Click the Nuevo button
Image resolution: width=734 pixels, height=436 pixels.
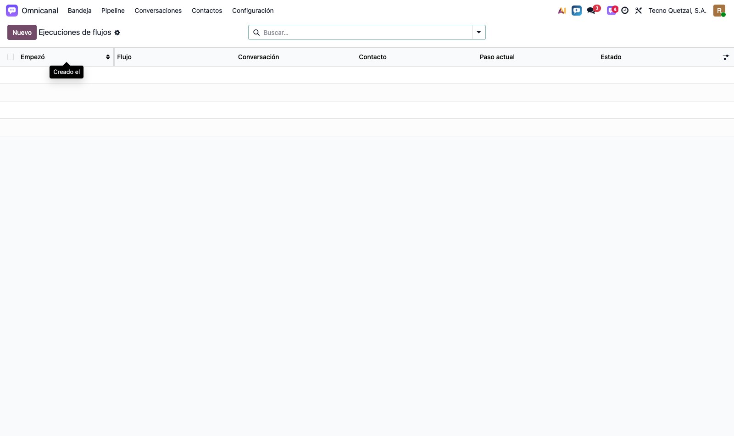(x=22, y=33)
